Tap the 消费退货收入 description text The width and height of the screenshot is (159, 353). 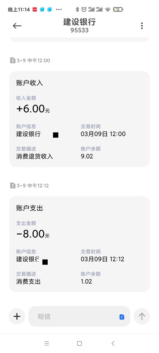[x=34, y=156]
